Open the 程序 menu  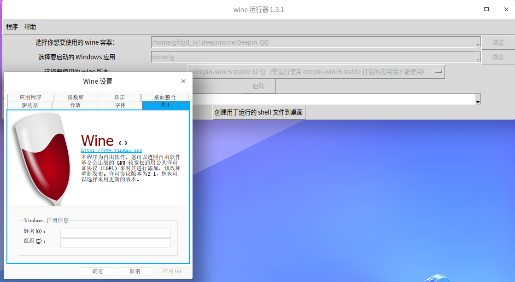pyautogui.click(x=12, y=27)
